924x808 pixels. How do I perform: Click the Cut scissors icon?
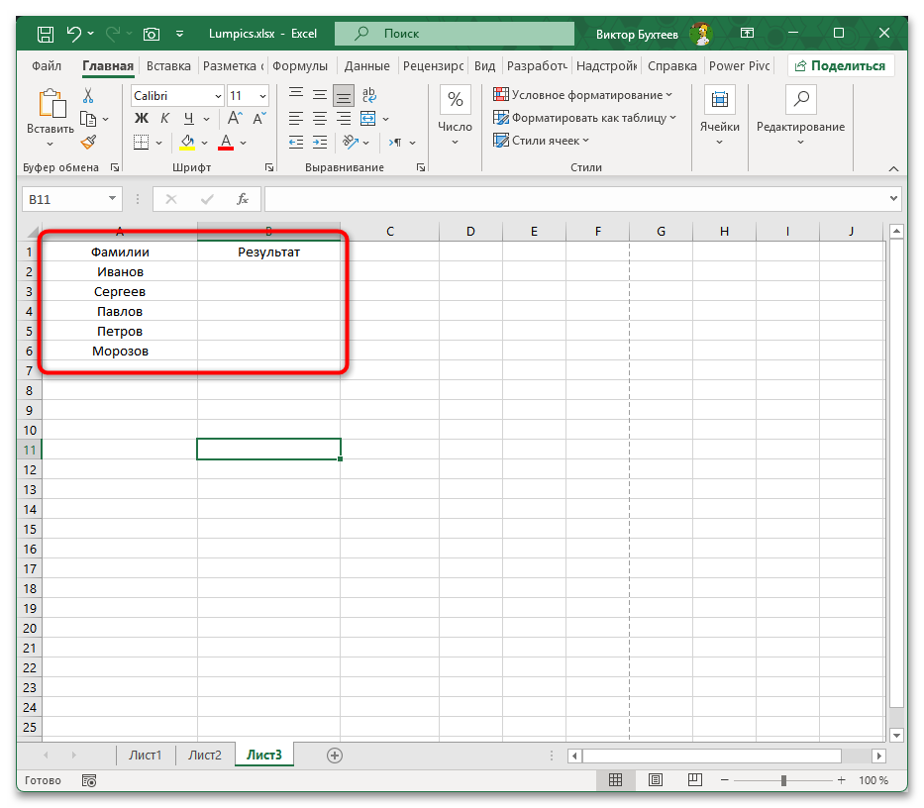[88, 96]
